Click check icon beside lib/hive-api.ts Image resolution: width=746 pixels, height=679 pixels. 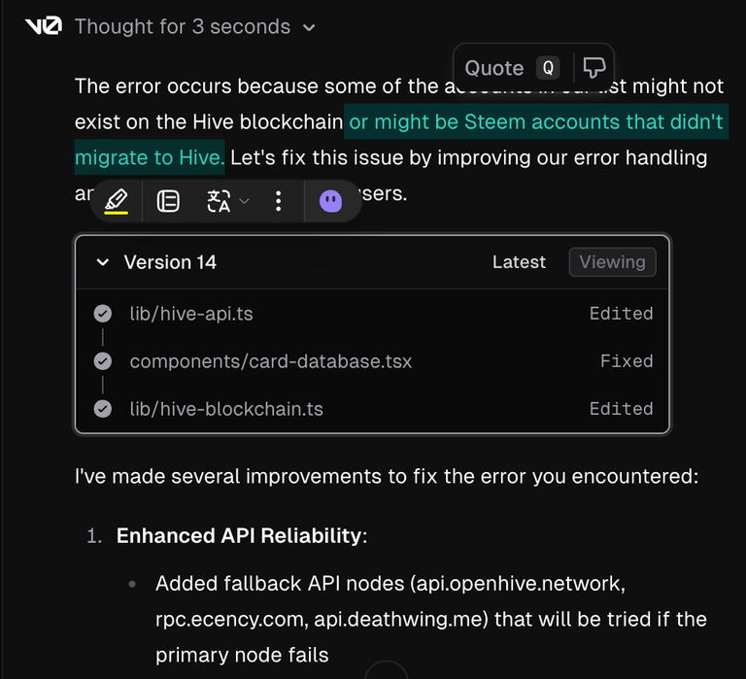click(103, 314)
